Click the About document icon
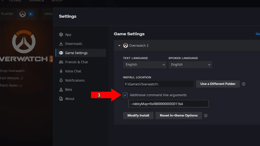This screenshot has height=146, width=260. tap(61, 99)
